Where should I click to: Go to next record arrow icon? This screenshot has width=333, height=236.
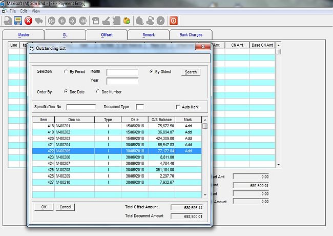click(72, 21)
